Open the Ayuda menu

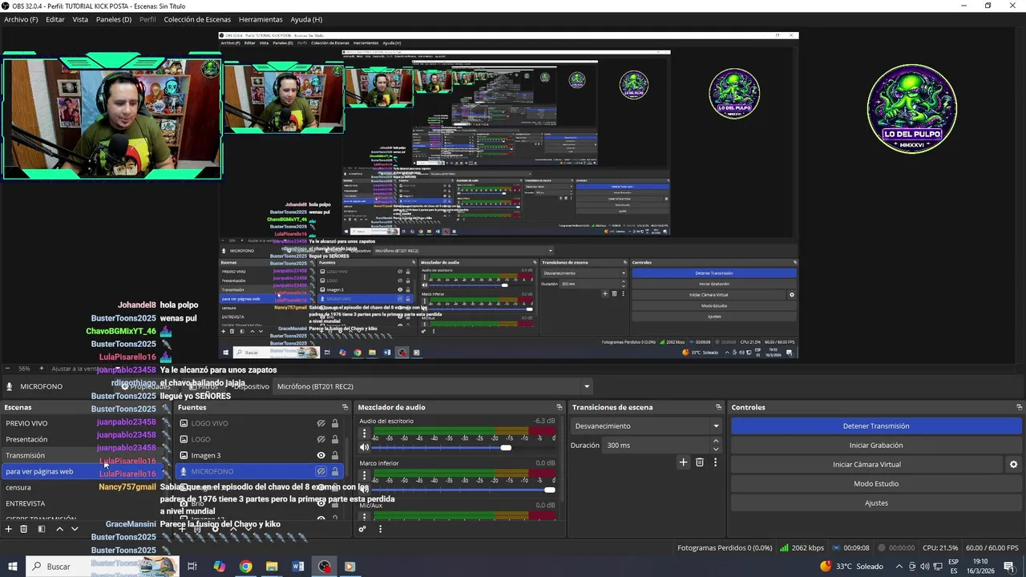pyautogui.click(x=306, y=19)
